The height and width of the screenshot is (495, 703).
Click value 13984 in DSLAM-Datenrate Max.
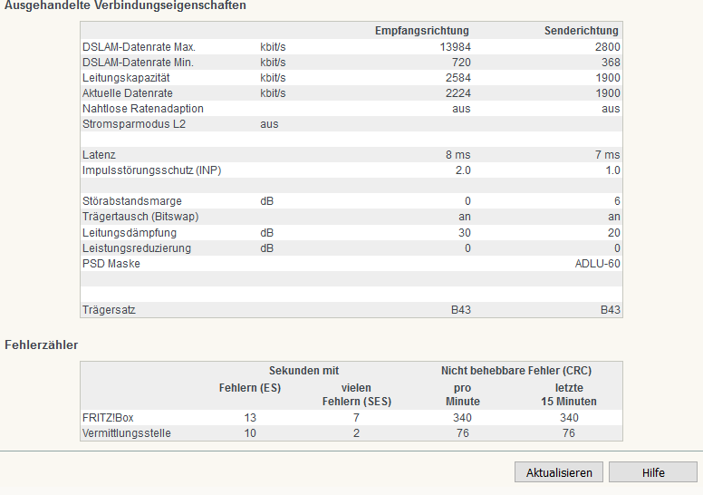click(x=455, y=47)
